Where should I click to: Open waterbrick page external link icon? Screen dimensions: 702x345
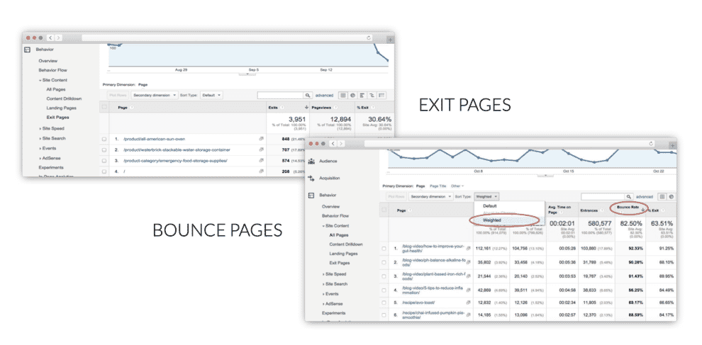click(261, 150)
